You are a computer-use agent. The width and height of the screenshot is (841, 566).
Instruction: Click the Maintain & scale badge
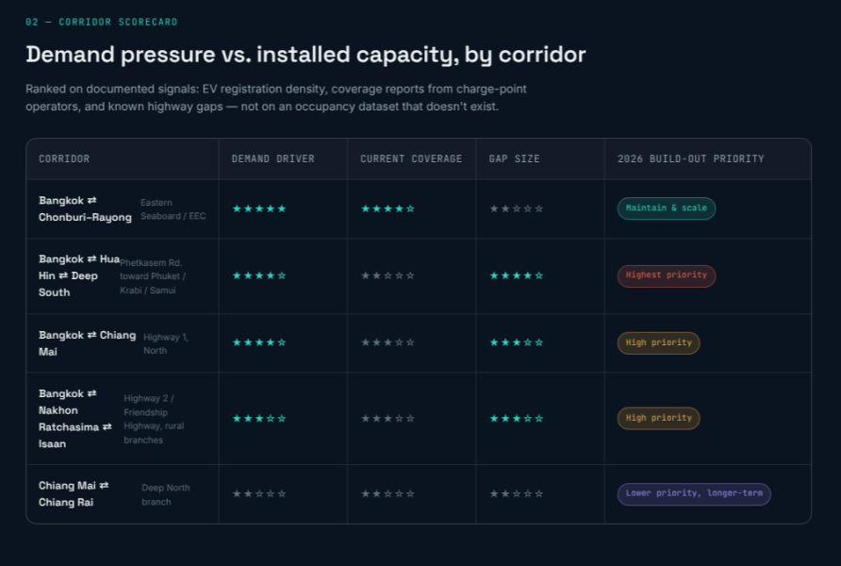(667, 208)
